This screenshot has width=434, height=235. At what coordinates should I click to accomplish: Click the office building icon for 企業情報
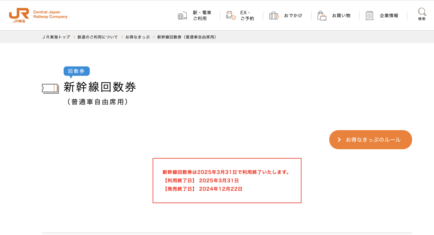tap(369, 16)
